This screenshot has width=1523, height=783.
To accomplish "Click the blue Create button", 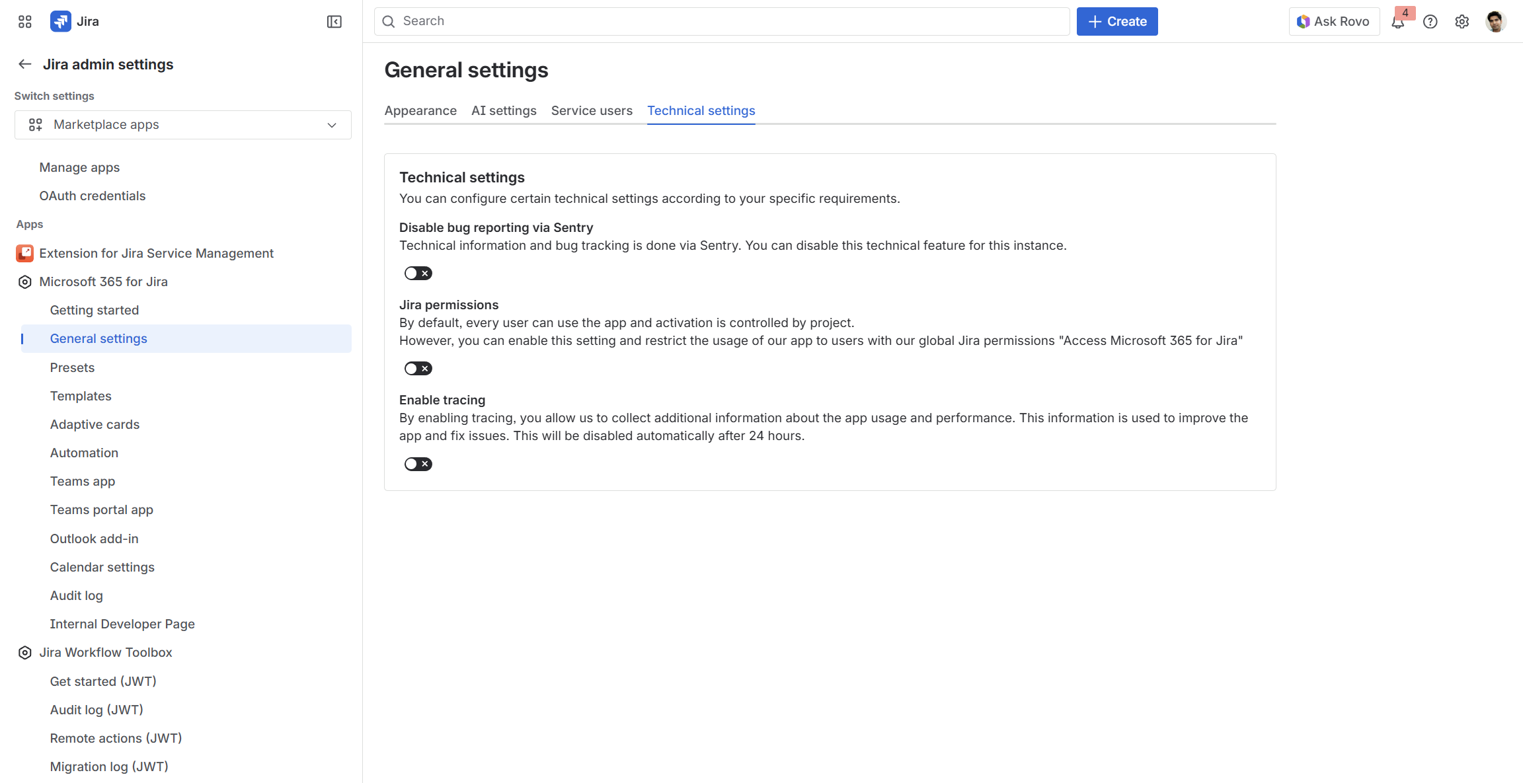I will tap(1117, 22).
